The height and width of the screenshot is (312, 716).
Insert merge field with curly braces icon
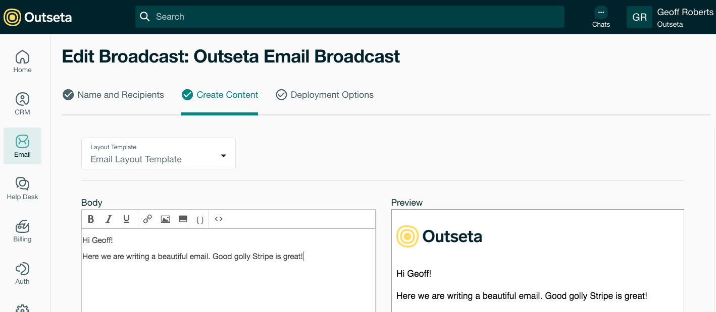[200, 219]
